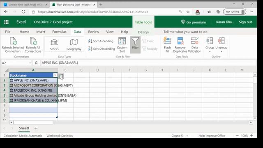Click the insert data field icon beside B1
This screenshot has height=148, width=263.
(61, 76)
